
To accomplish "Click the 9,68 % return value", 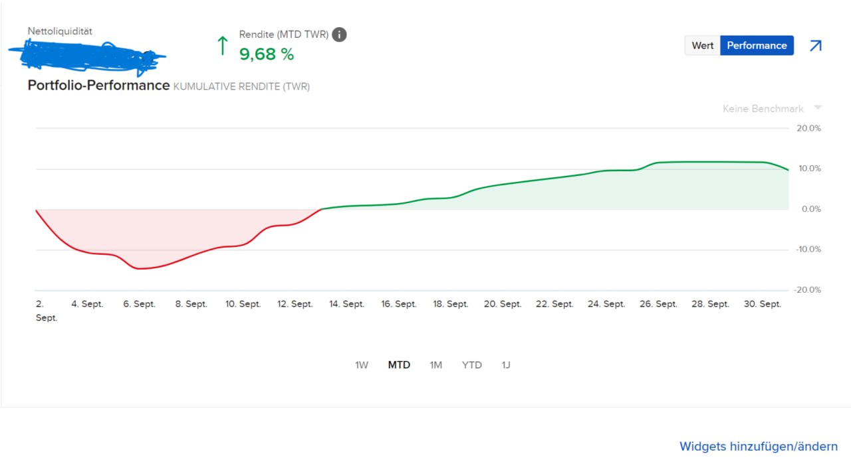I will click(267, 54).
